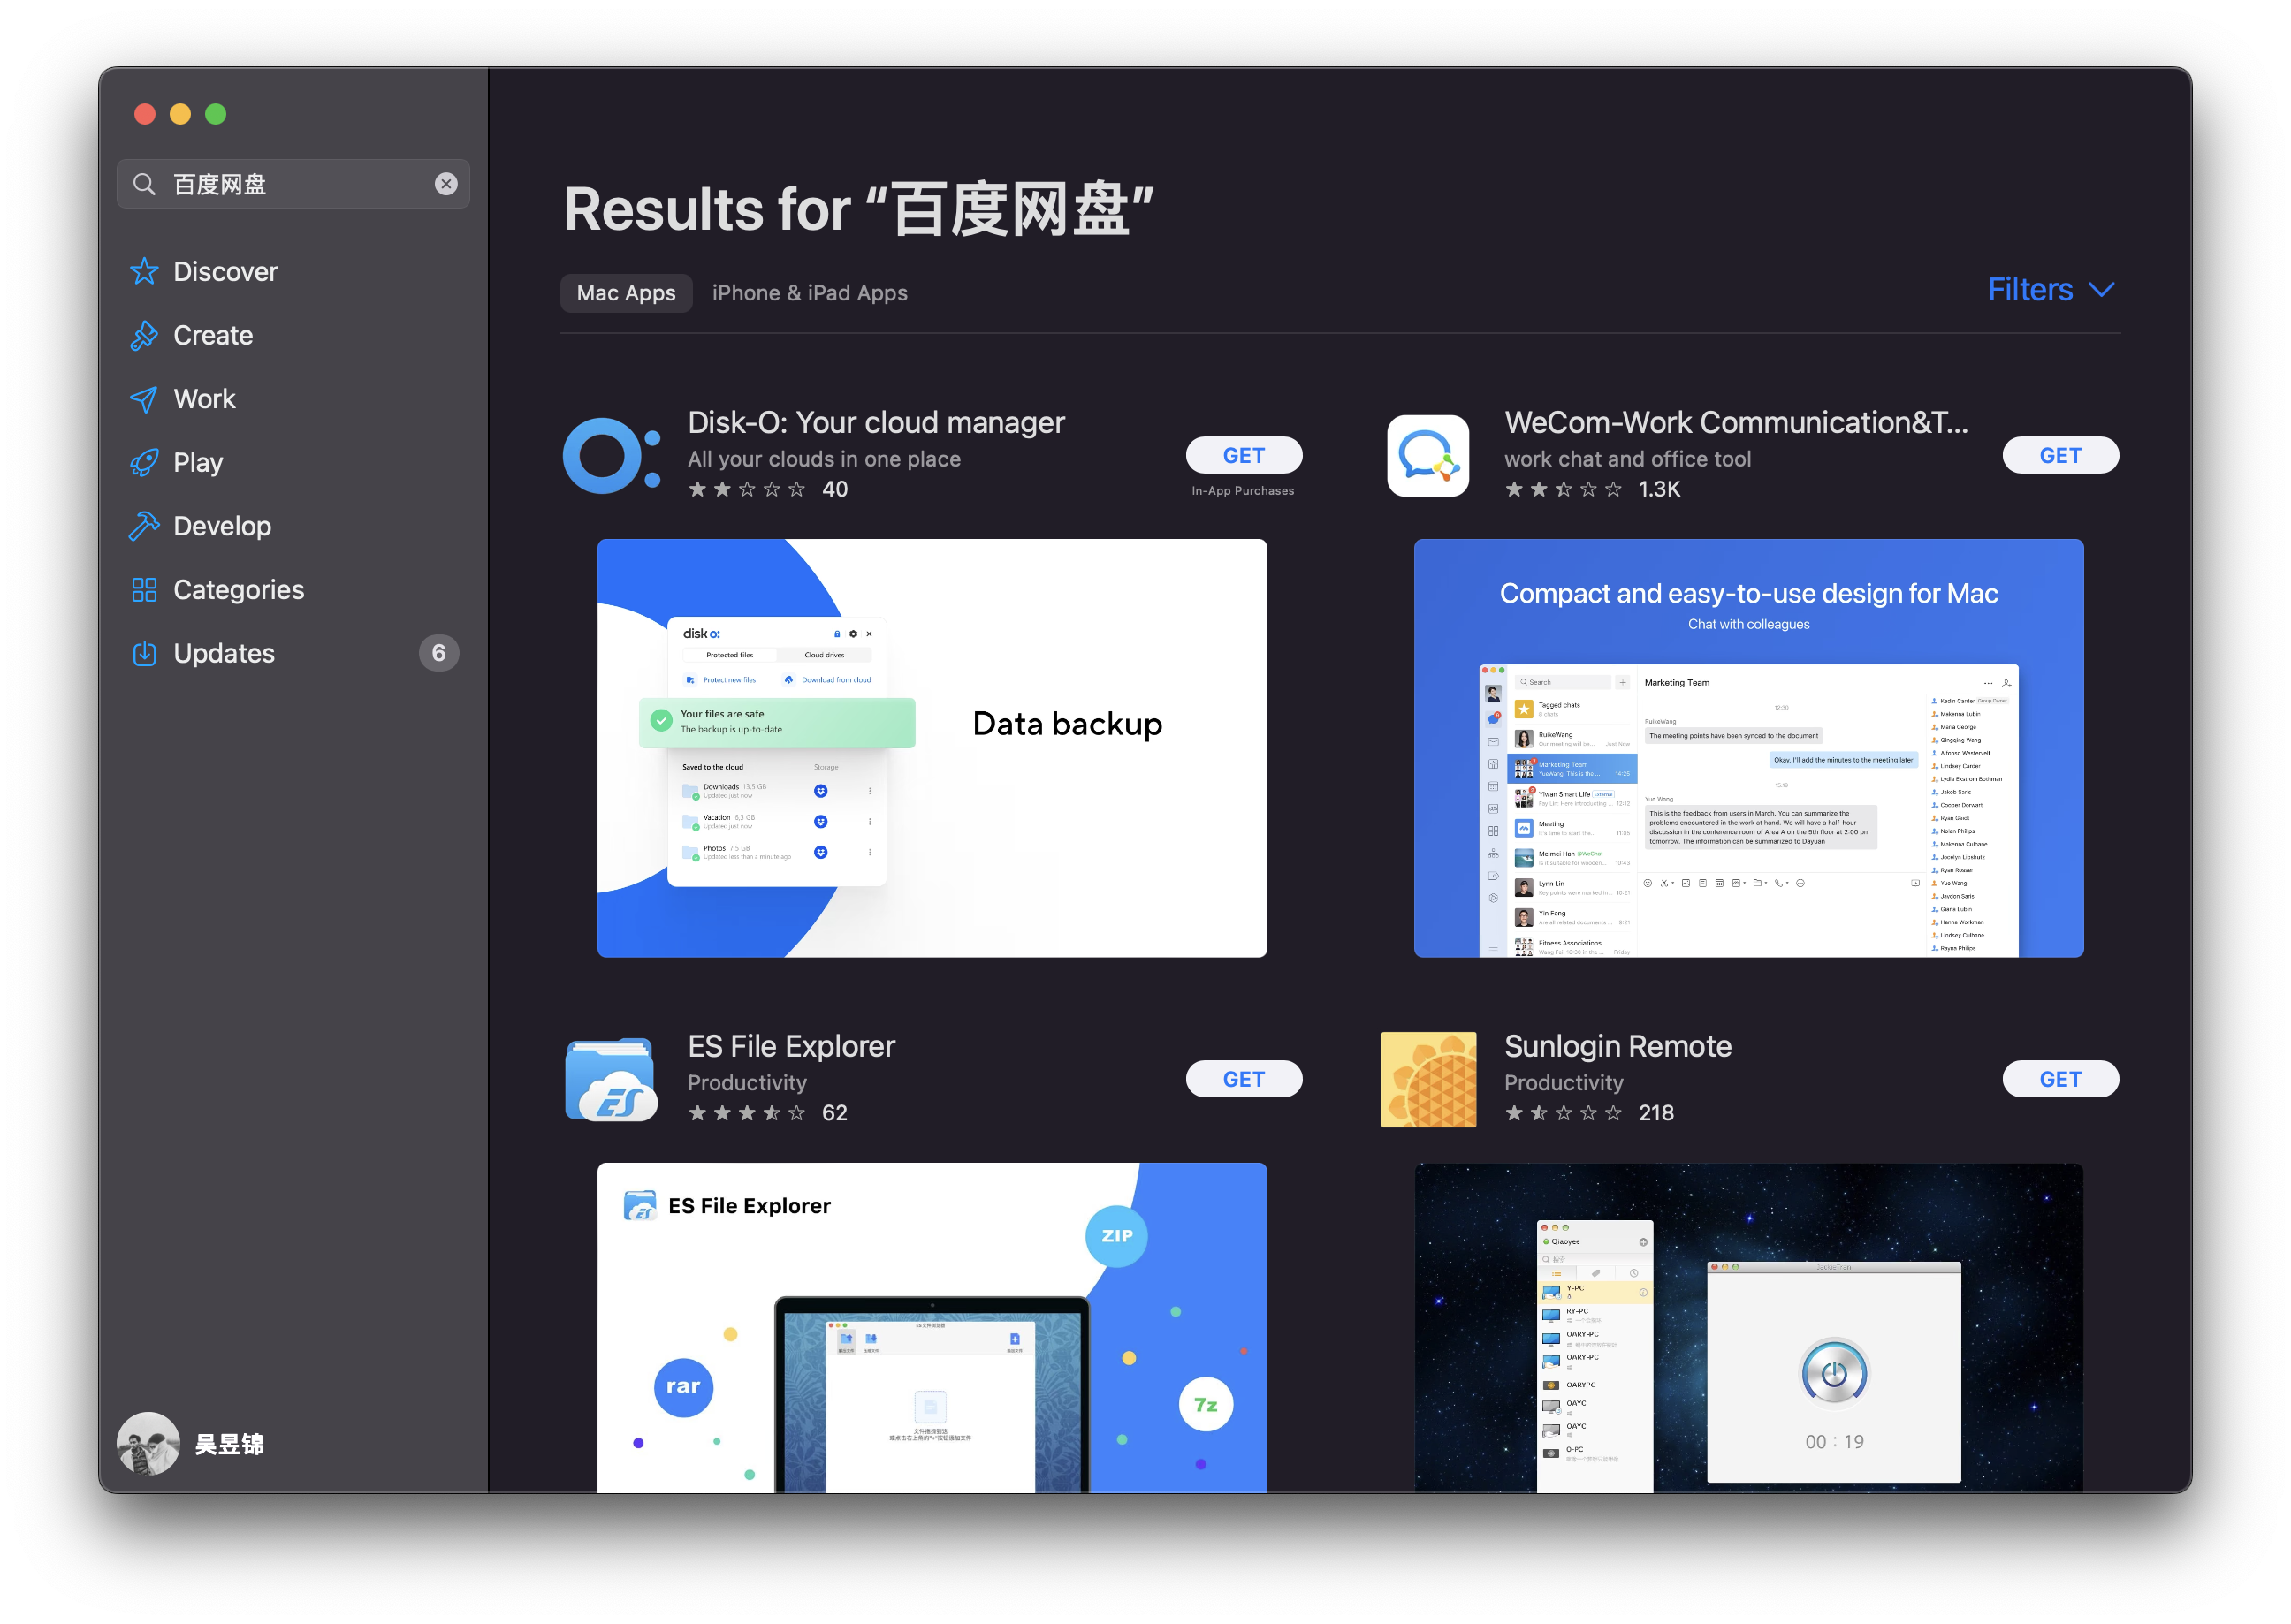The height and width of the screenshot is (1624, 2291).
Task: Open WeCom compact design screenshot
Action: 1747,748
